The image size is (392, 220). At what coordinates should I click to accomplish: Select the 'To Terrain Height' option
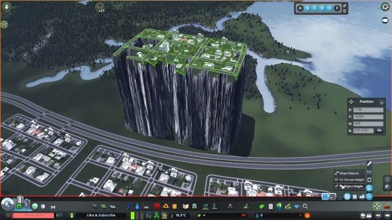[349, 180]
